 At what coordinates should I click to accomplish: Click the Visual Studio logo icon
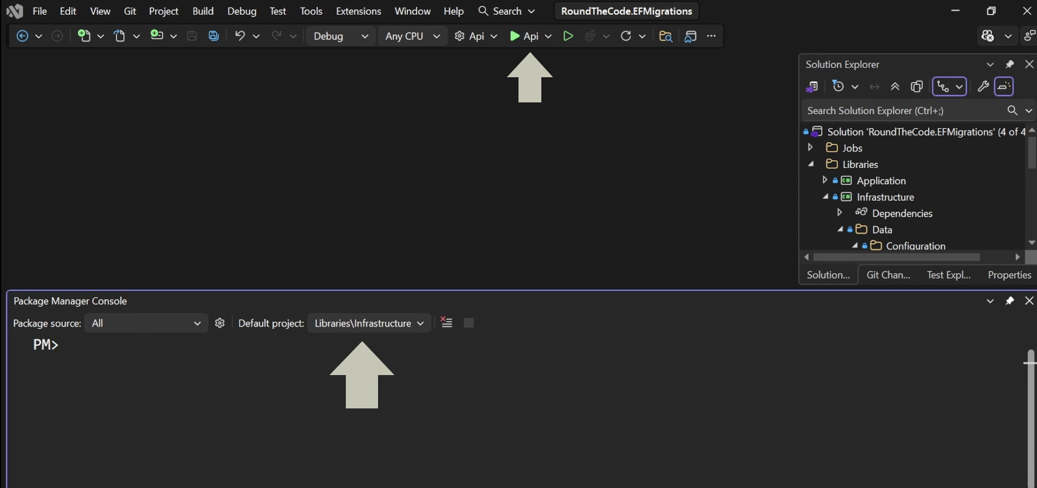point(14,11)
